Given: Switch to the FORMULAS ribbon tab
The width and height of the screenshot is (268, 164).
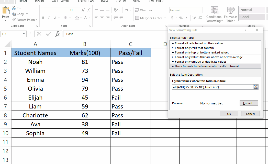Looking at the screenshot, I should [85, 2].
